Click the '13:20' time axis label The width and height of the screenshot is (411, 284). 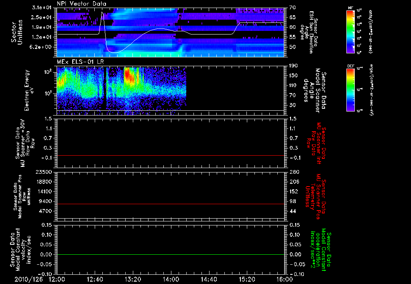133,279
